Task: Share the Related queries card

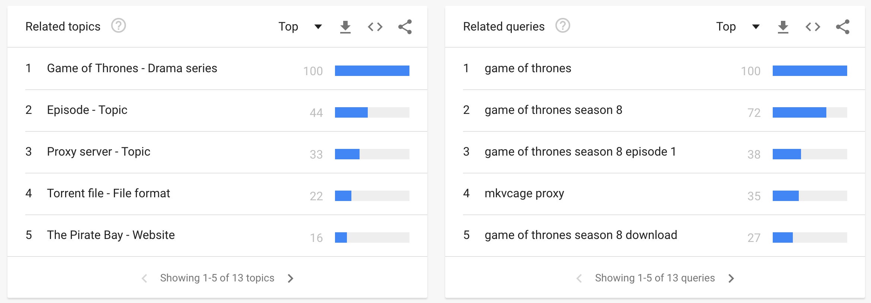Action: (x=843, y=27)
